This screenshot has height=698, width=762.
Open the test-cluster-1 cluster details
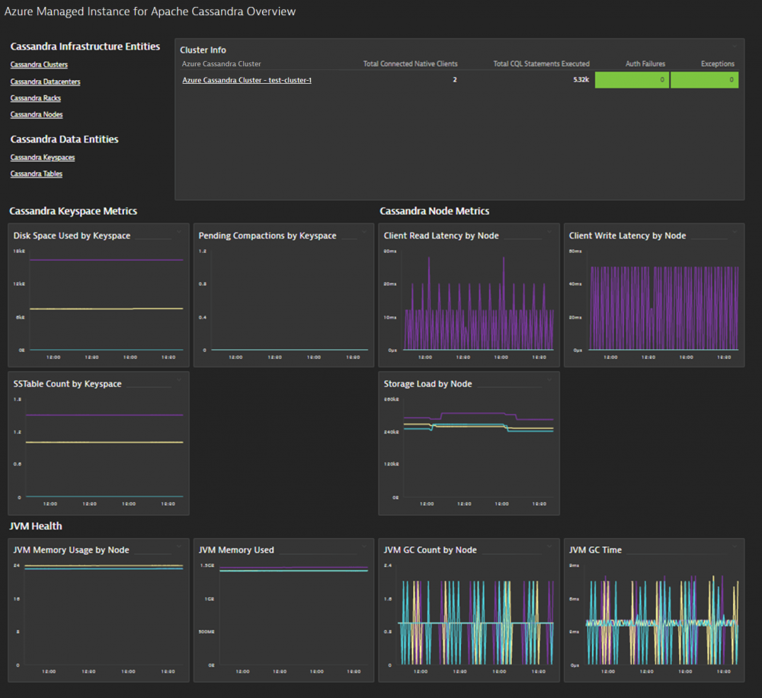tap(246, 80)
